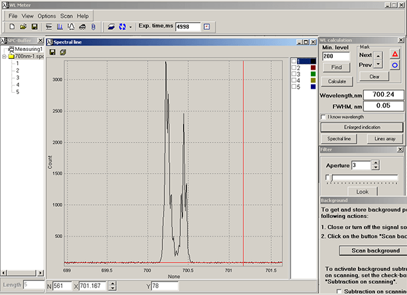Collapse the 700nm-1.spc tree folder
Viewport: 407px width, 295px height.
[x=5, y=57]
